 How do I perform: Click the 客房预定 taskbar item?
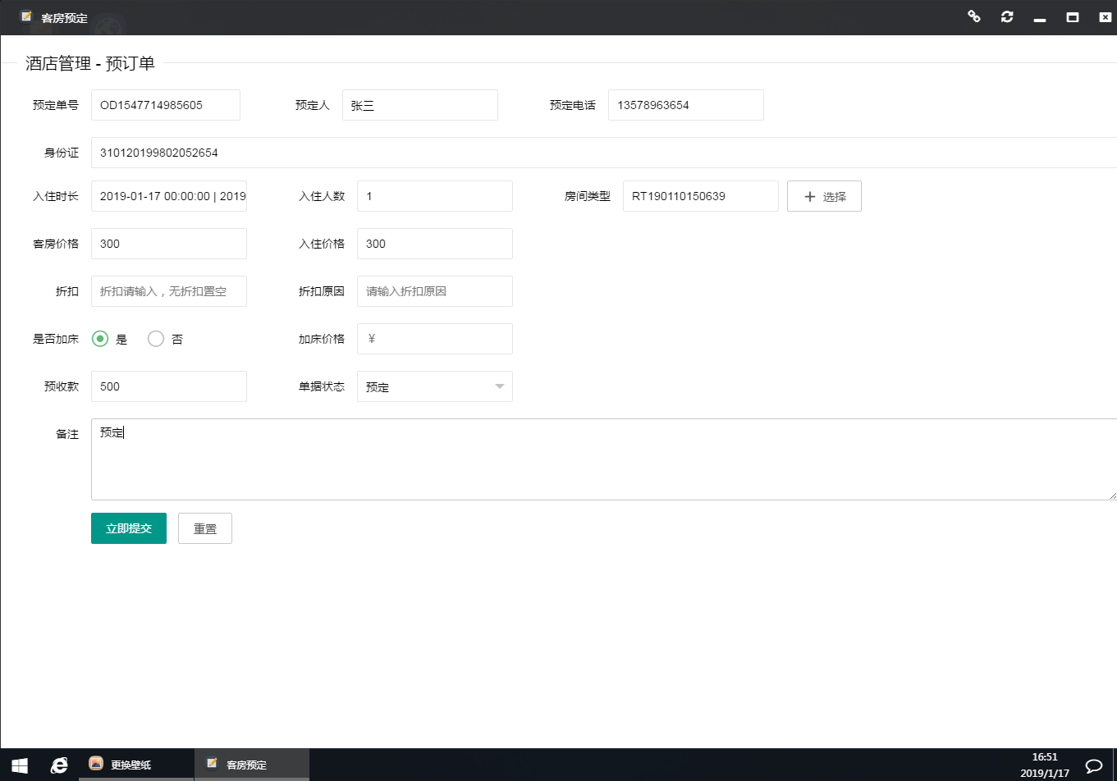point(251,765)
